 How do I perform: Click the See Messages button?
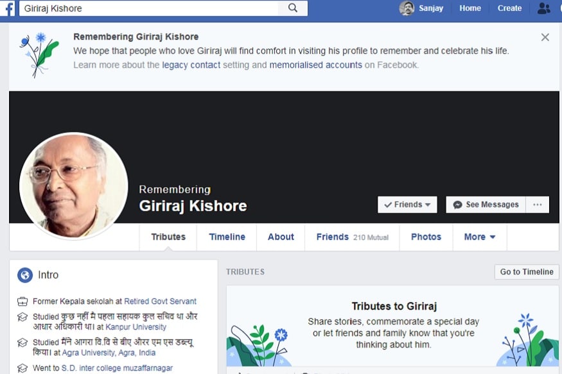point(486,205)
